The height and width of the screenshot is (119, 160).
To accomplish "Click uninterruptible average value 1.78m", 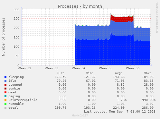I will (x=122, y=100).
